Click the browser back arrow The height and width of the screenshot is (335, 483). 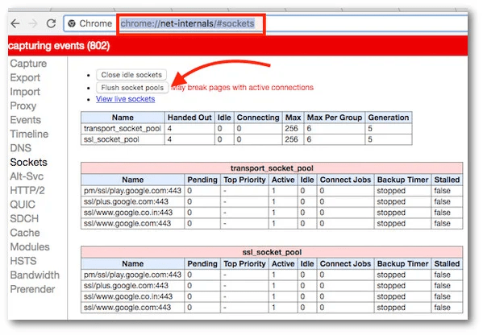tap(15, 23)
